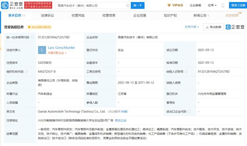Viewport: 247px width, 146px height.
Task: Switch to the 法律诉讼 tab
Action: point(47,16)
